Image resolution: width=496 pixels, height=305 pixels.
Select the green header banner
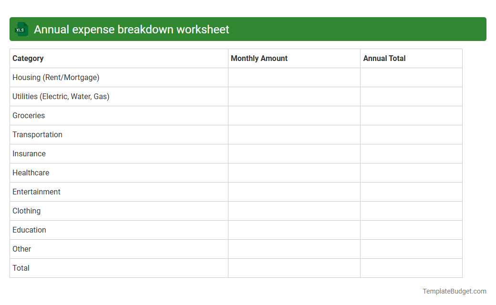248,29
